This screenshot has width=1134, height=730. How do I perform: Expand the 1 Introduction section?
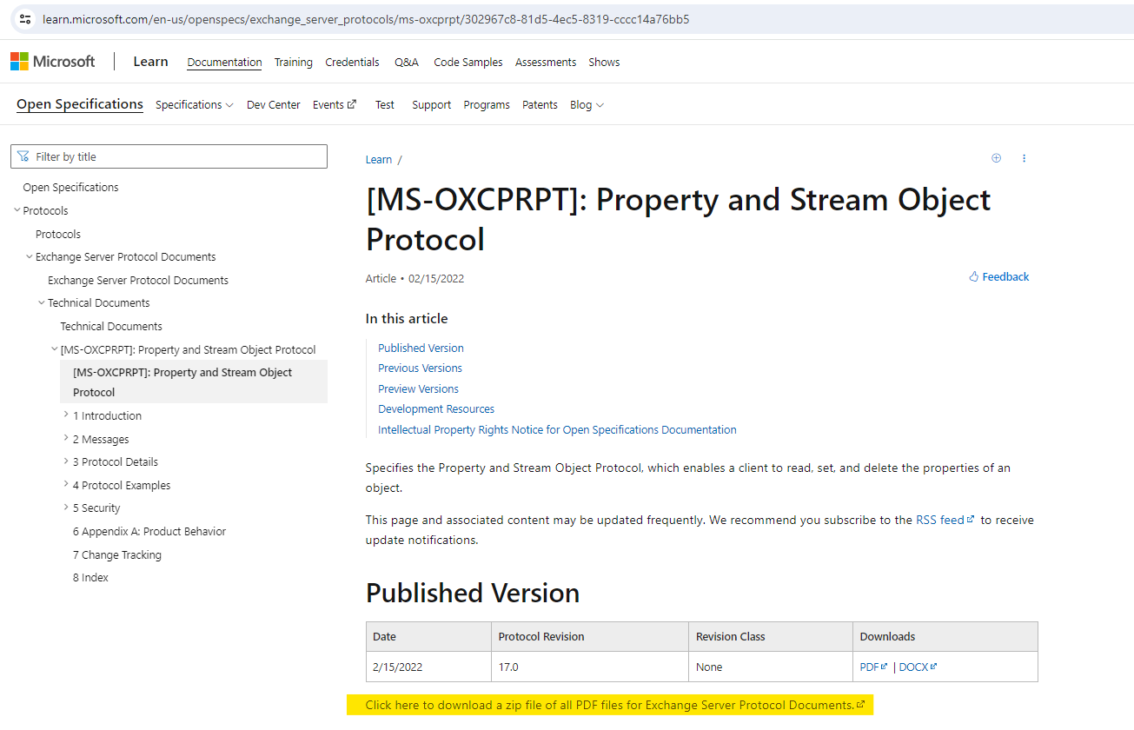[x=66, y=415]
